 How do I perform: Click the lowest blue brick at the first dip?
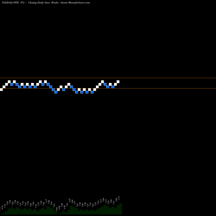tap(56, 92)
